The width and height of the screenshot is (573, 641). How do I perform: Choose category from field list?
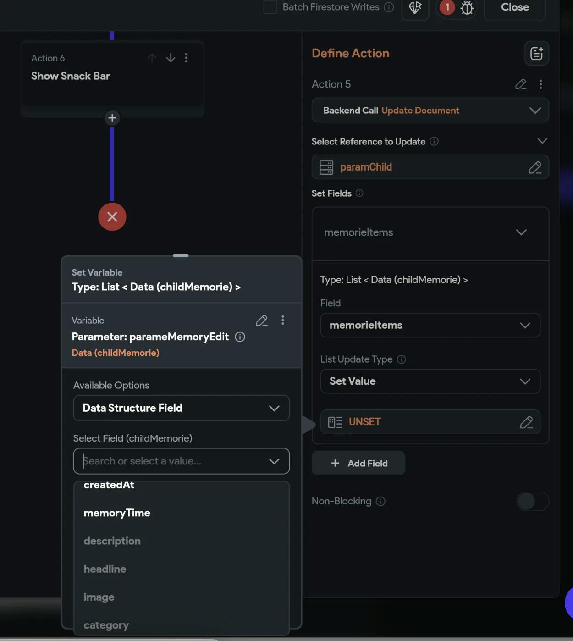tap(106, 625)
